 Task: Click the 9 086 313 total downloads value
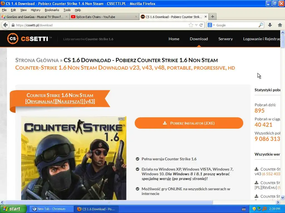click(267, 139)
